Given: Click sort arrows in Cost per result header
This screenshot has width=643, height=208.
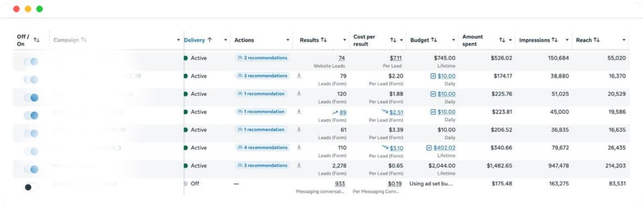Looking at the screenshot, I should click(393, 40).
